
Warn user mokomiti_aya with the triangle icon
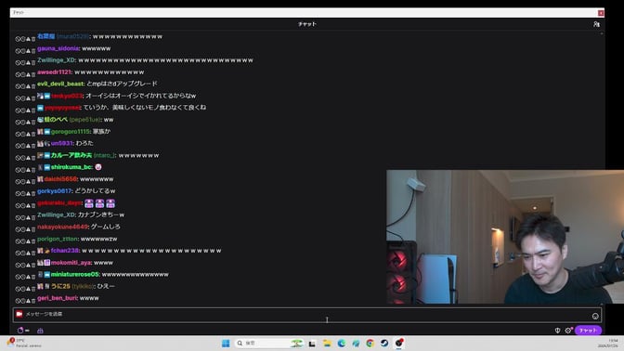coord(28,265)
